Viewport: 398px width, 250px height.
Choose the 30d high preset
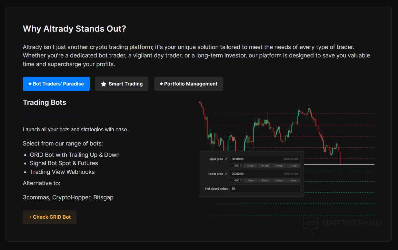click(264, 165)
